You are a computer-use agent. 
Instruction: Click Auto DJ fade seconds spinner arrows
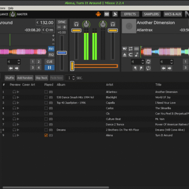74,78
